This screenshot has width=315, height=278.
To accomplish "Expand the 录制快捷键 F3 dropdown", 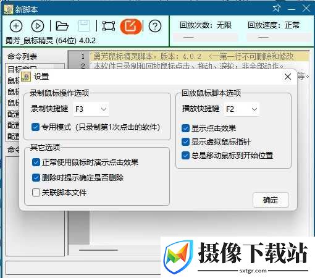I will [x=91, y=109].
